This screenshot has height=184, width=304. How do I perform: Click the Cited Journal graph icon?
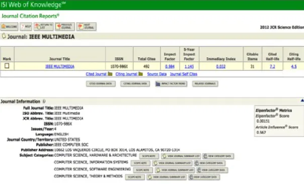click(x=110, y=74)
